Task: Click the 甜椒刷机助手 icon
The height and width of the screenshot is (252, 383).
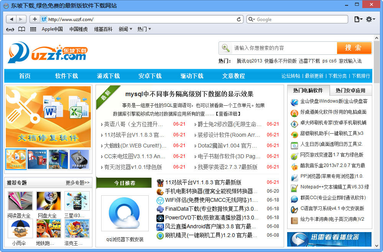Action: pos(294,134)
